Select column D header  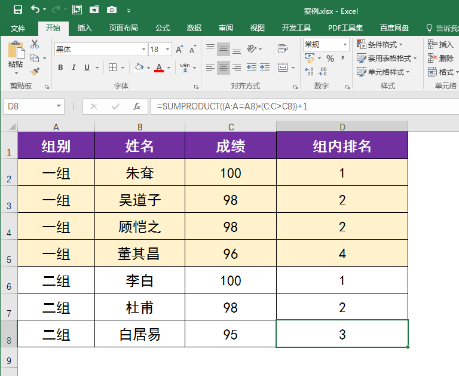(342, 127)
